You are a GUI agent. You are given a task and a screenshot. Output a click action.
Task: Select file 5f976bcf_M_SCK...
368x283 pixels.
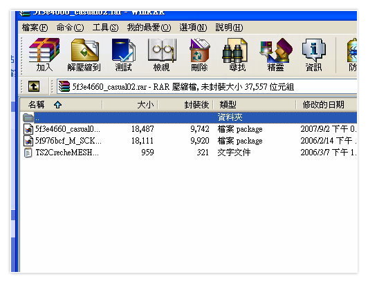(68, 141)
